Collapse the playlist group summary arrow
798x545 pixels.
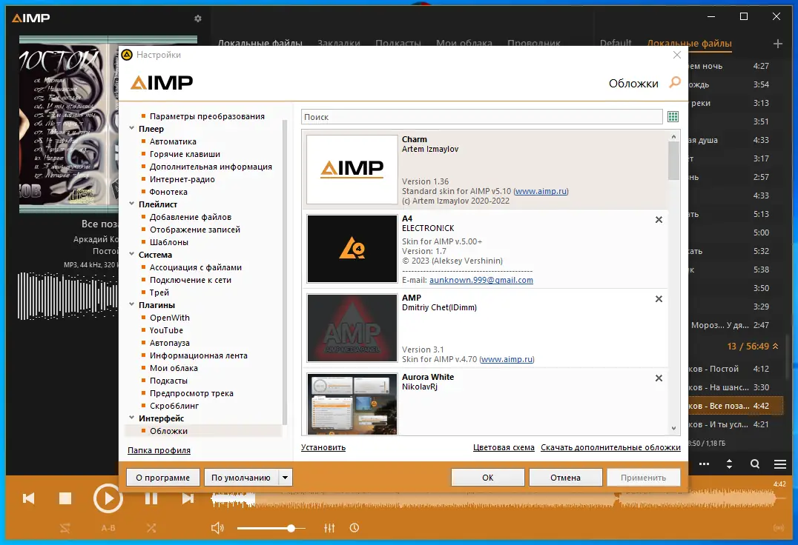pos(776,346)
